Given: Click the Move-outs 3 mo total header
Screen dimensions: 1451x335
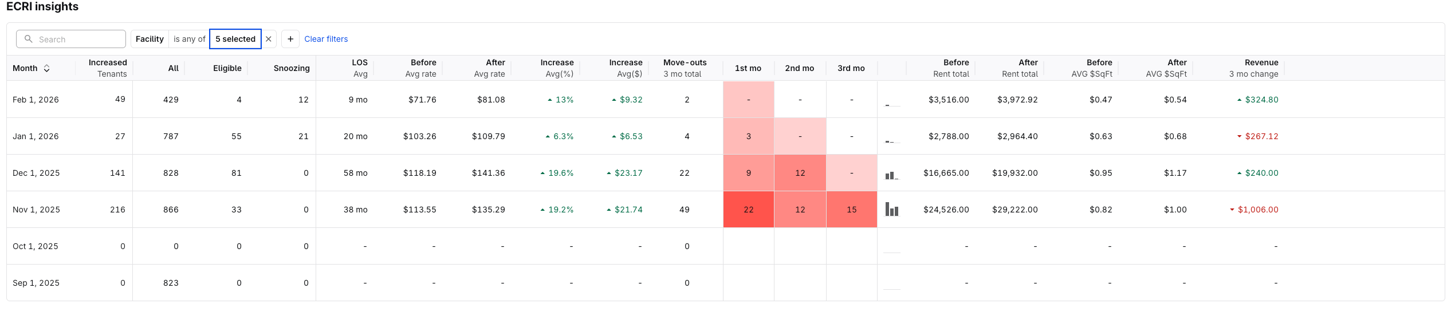Looking at the screenshot, I should [x=685, y=68].
